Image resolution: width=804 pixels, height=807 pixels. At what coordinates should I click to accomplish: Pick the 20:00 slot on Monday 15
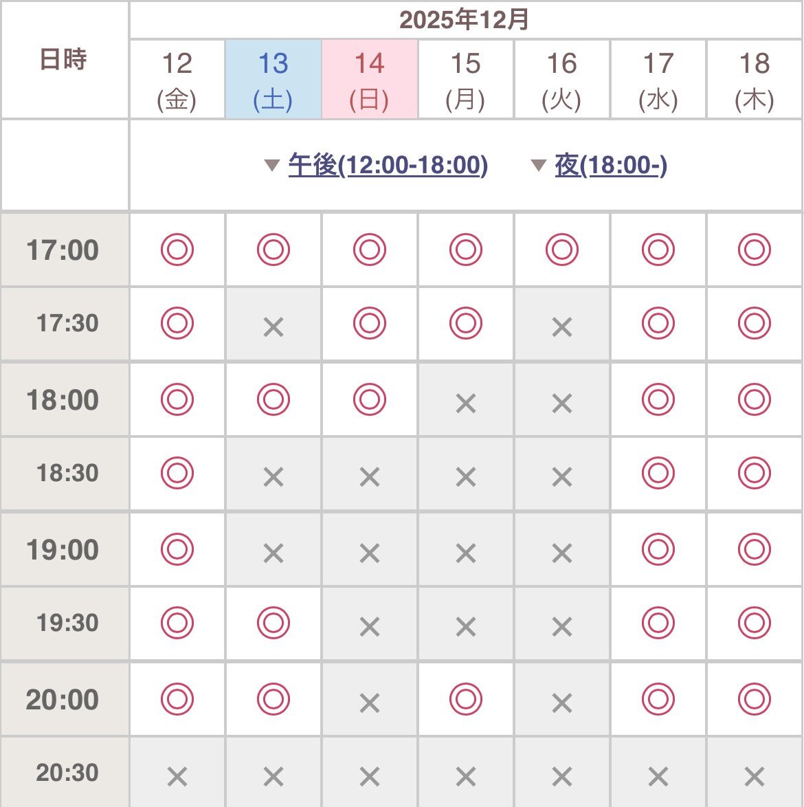(465, 699)
